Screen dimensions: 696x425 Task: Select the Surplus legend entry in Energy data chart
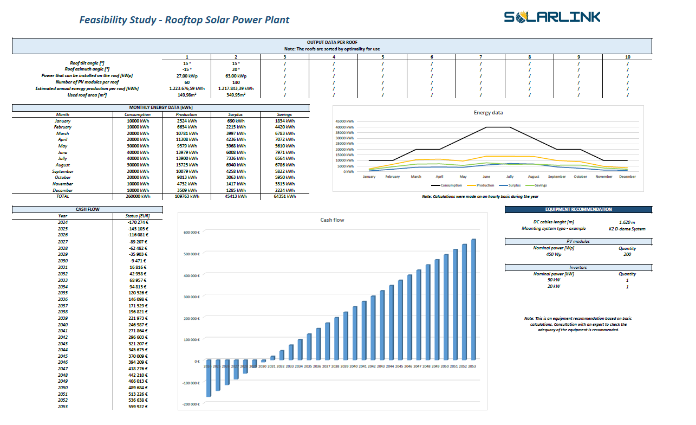510,185
